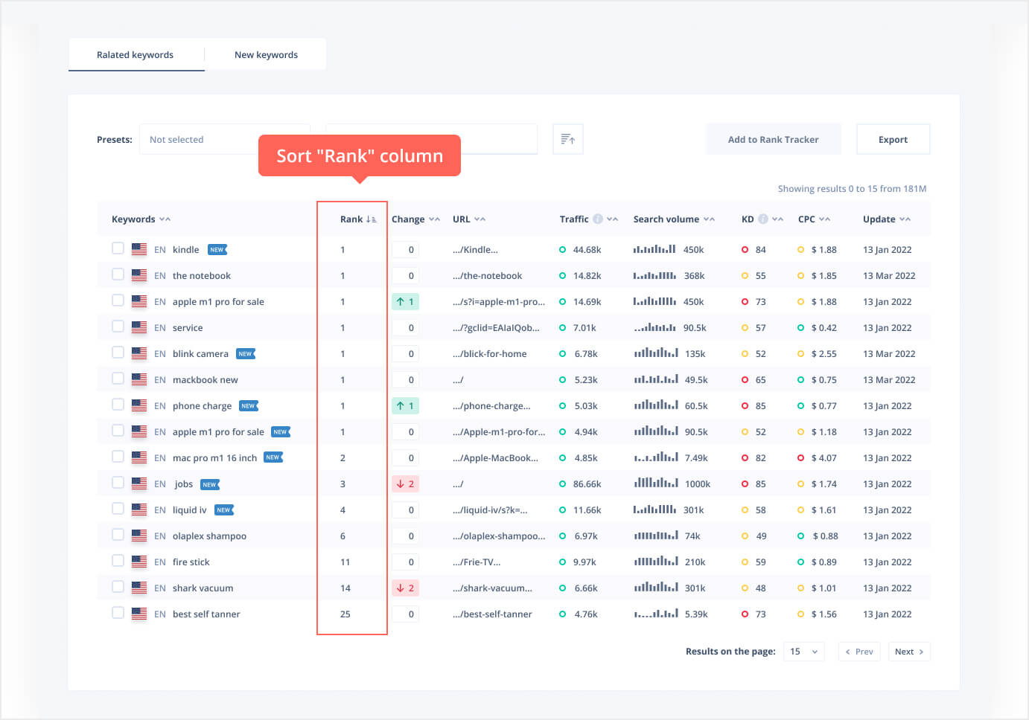Tick the best self tanner checkbox
1029x720 pixels.
[118, 613]
